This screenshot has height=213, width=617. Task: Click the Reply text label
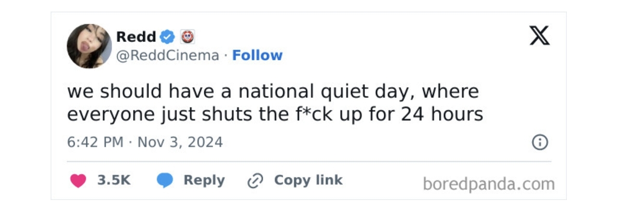click(204, 181)
